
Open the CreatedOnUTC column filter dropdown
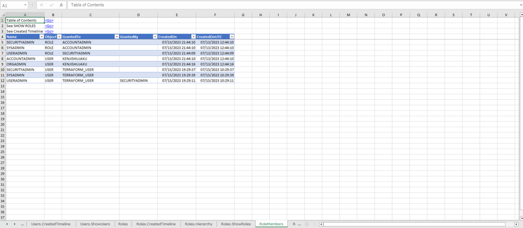(x=231, y=37)
